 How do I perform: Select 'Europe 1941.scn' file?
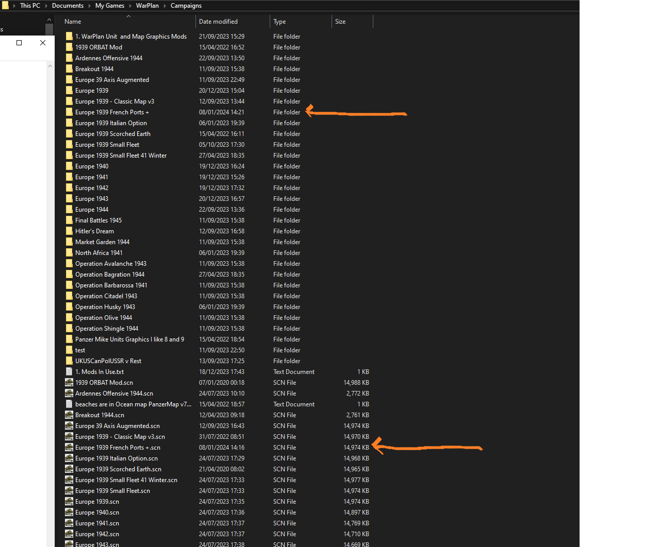tap(97, 523)
